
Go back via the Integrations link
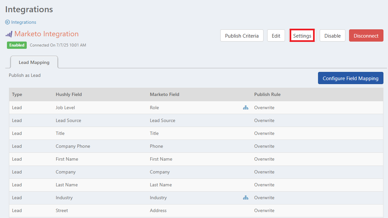coord(23,22)
